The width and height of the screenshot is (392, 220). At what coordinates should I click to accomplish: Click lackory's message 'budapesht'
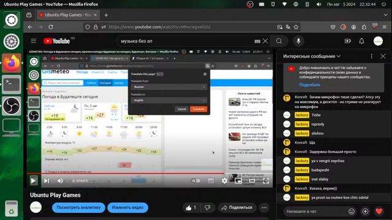pos(320,170)
